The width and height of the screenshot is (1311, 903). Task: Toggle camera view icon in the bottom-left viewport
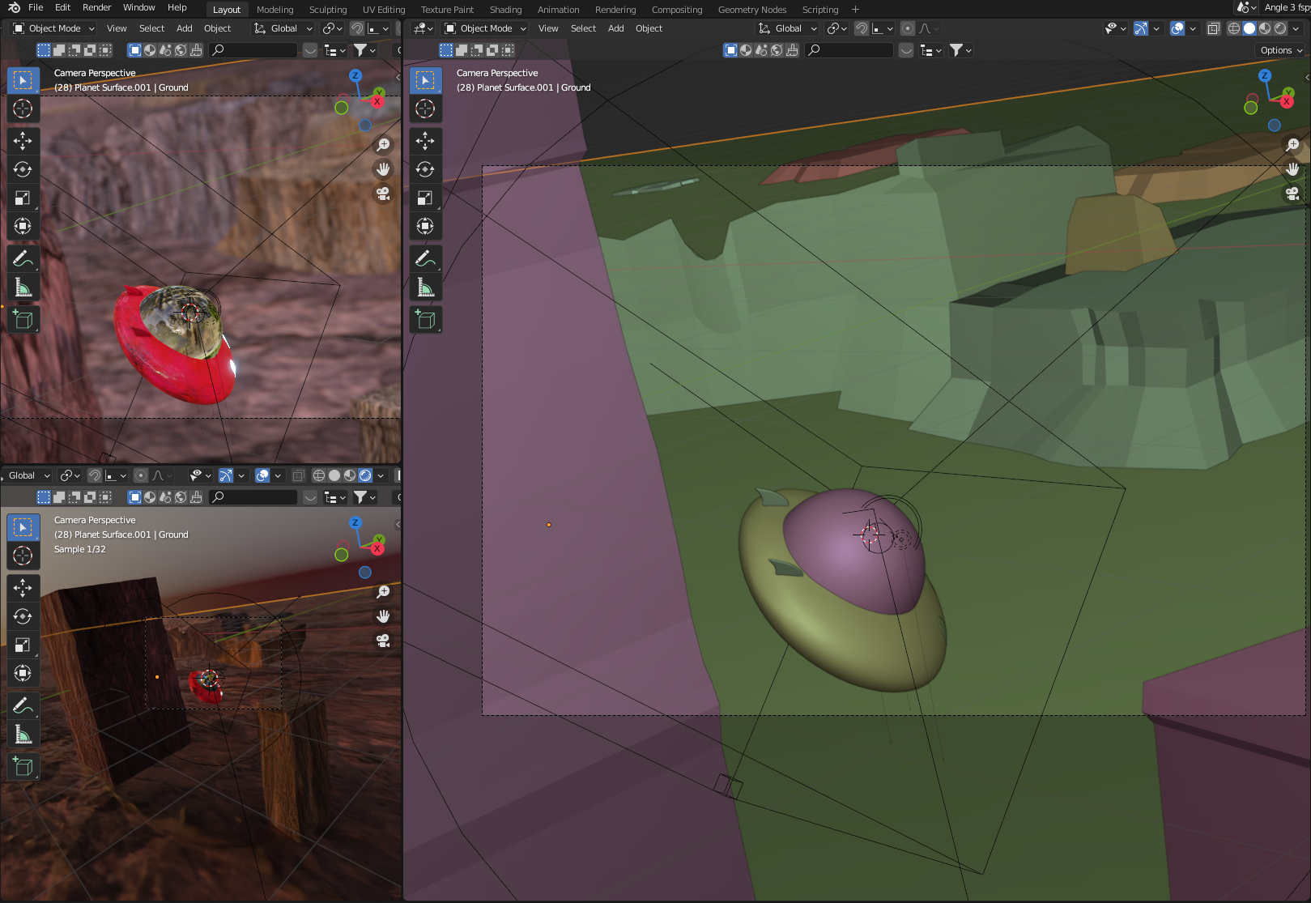click(383, 641)
